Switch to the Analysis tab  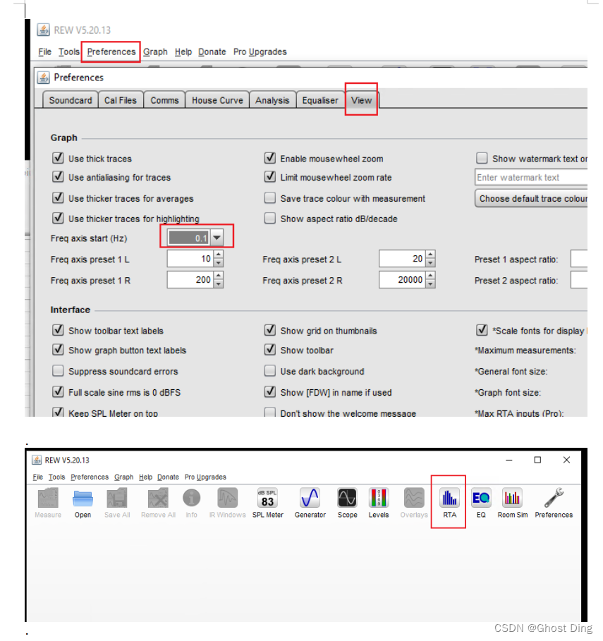coord(272,100)
